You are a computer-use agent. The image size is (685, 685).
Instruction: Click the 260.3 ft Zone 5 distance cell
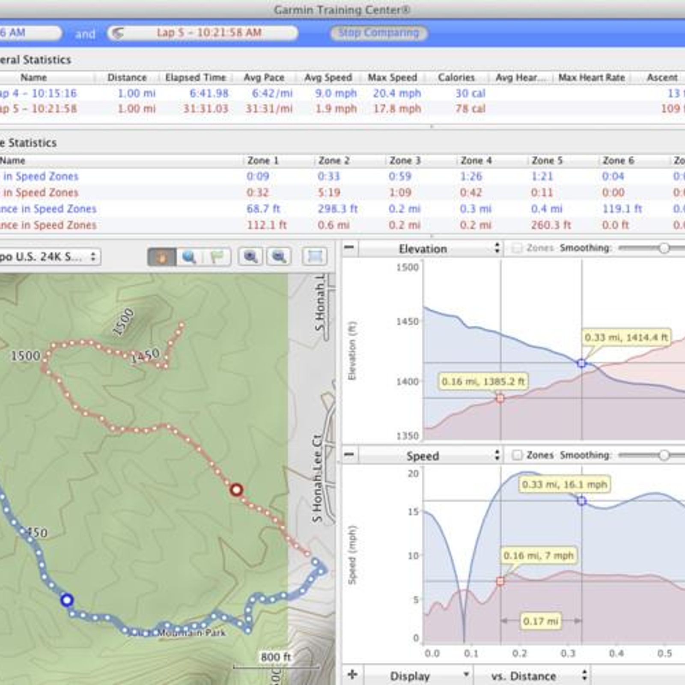551,225
